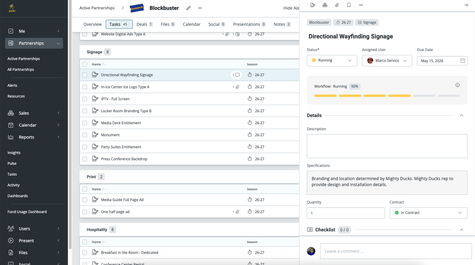This screenshot has height=265, width=475.
Task: Open the more options menu beside Blockbuster title
Action: (x=200, y=8)
